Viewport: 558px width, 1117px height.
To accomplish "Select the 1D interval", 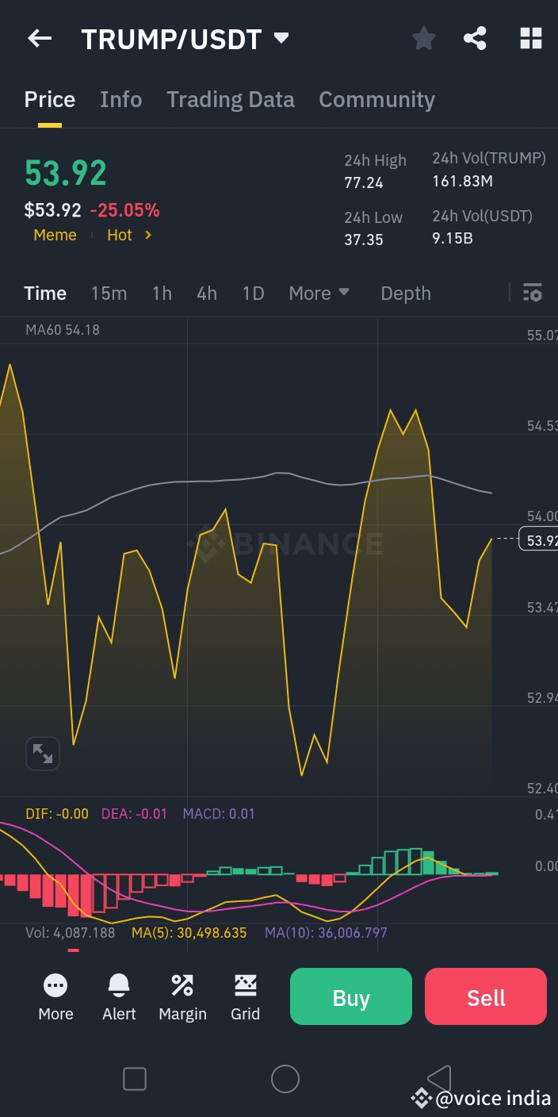I will [x=253, y=294].
